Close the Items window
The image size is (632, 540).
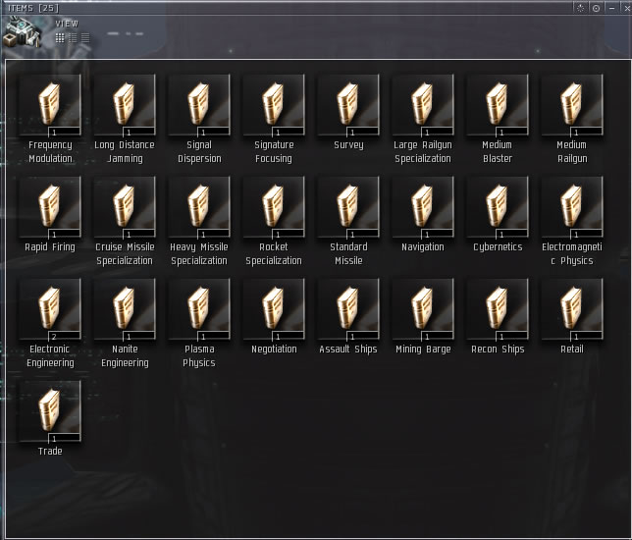627,8
